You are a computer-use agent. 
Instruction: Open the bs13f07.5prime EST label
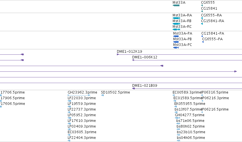[188, 109]
